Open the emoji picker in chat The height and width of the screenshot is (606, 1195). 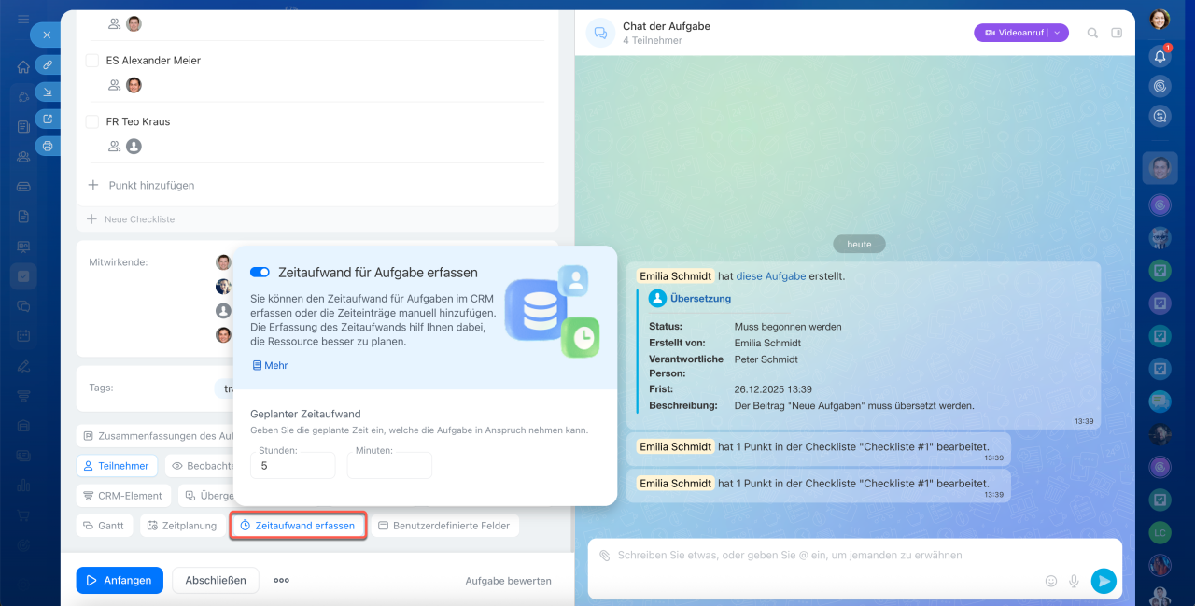(1051, 581)
